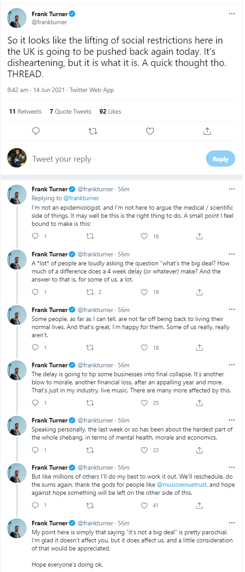
Task: View the 7 Quote Tweets
Action: tap(70, 111)
